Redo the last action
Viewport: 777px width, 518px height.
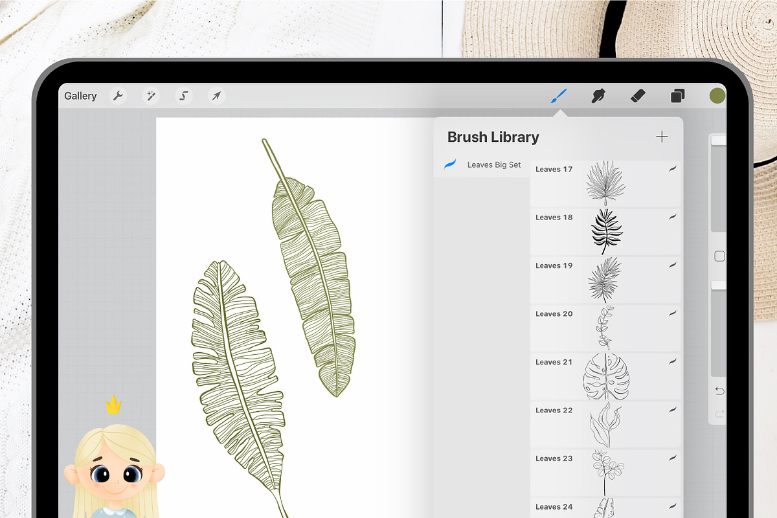(719, 414)
